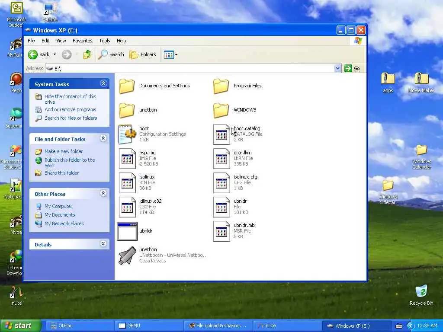The image size is (443, 332).
Task: Open Back history dropdown arrow
Action: 55,54
